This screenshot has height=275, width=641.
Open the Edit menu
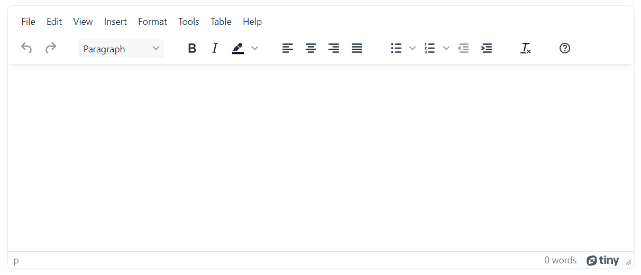(54, 22)
